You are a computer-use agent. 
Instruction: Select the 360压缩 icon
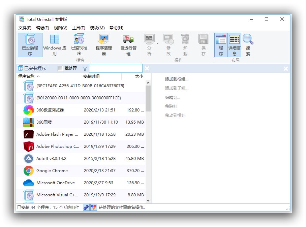pyautogui.click(x=29, y=122)
